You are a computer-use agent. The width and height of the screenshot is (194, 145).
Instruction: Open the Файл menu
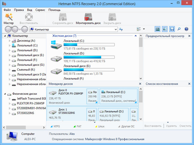tap(7, 10)
